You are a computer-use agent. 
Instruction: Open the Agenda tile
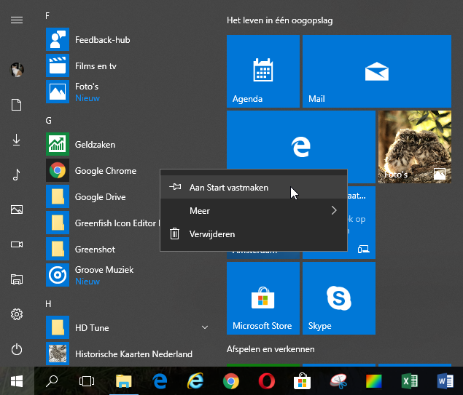point(263,71)
